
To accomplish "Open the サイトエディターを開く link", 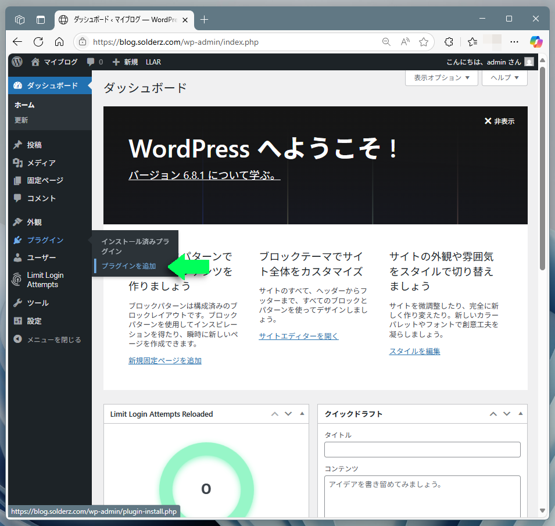I will pos(298,336).
